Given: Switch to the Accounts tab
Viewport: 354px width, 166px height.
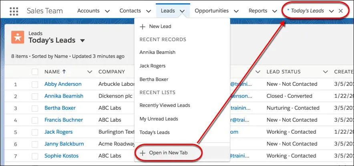Looking at the screenshot, I should pos(88,11).
